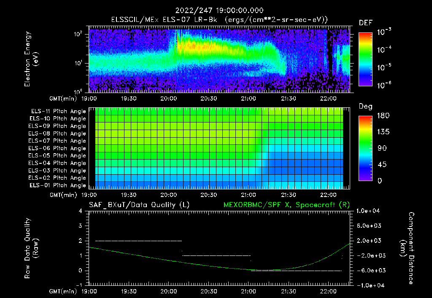This screenshot has height=298, width=432.
Task: Click the 180 value on the Deg scale
Action: (x=383, y=116)
